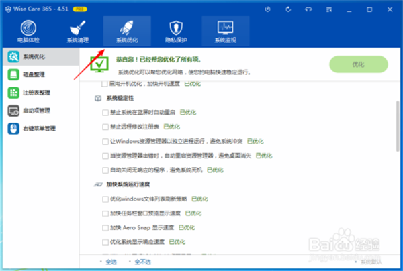Select the 系统优化 rocket tab
This screenshot has width=403, height=271.
(127, 32)
